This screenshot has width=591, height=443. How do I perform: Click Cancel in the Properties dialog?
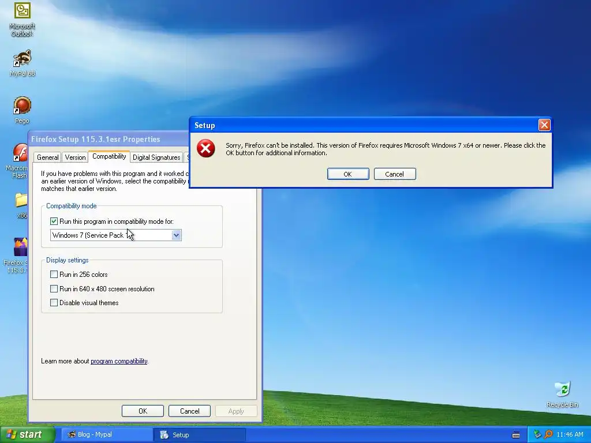[x=189, y=411]
